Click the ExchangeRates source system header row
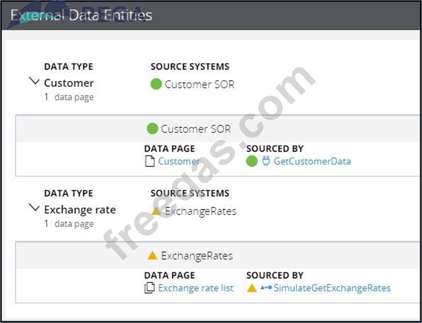The width and height of the screenshot is (422, 323). [x=196, y=256]
